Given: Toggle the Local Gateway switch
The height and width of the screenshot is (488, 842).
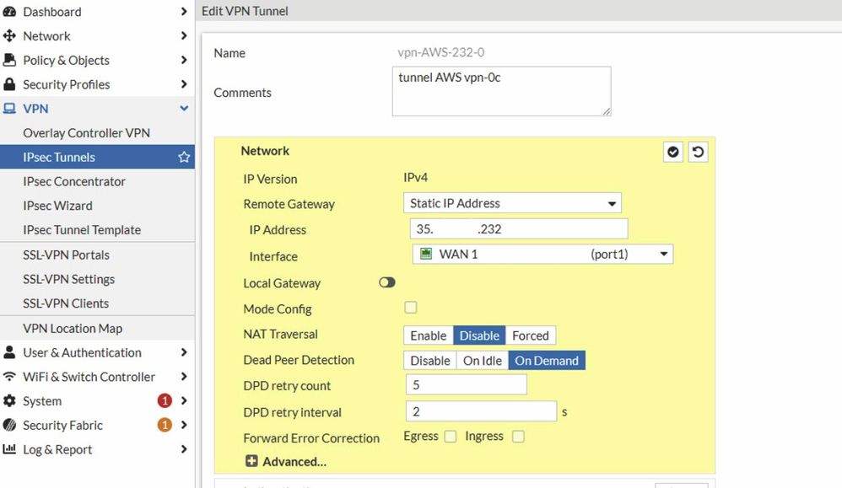Looking at the screenshot, I should click(x=387, y=283).
